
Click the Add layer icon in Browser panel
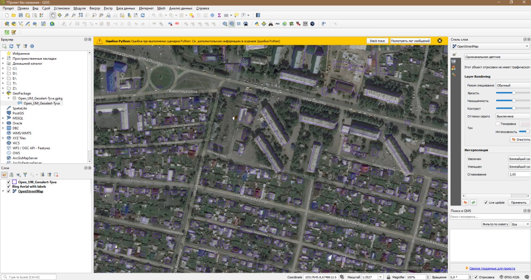[4, 46]
